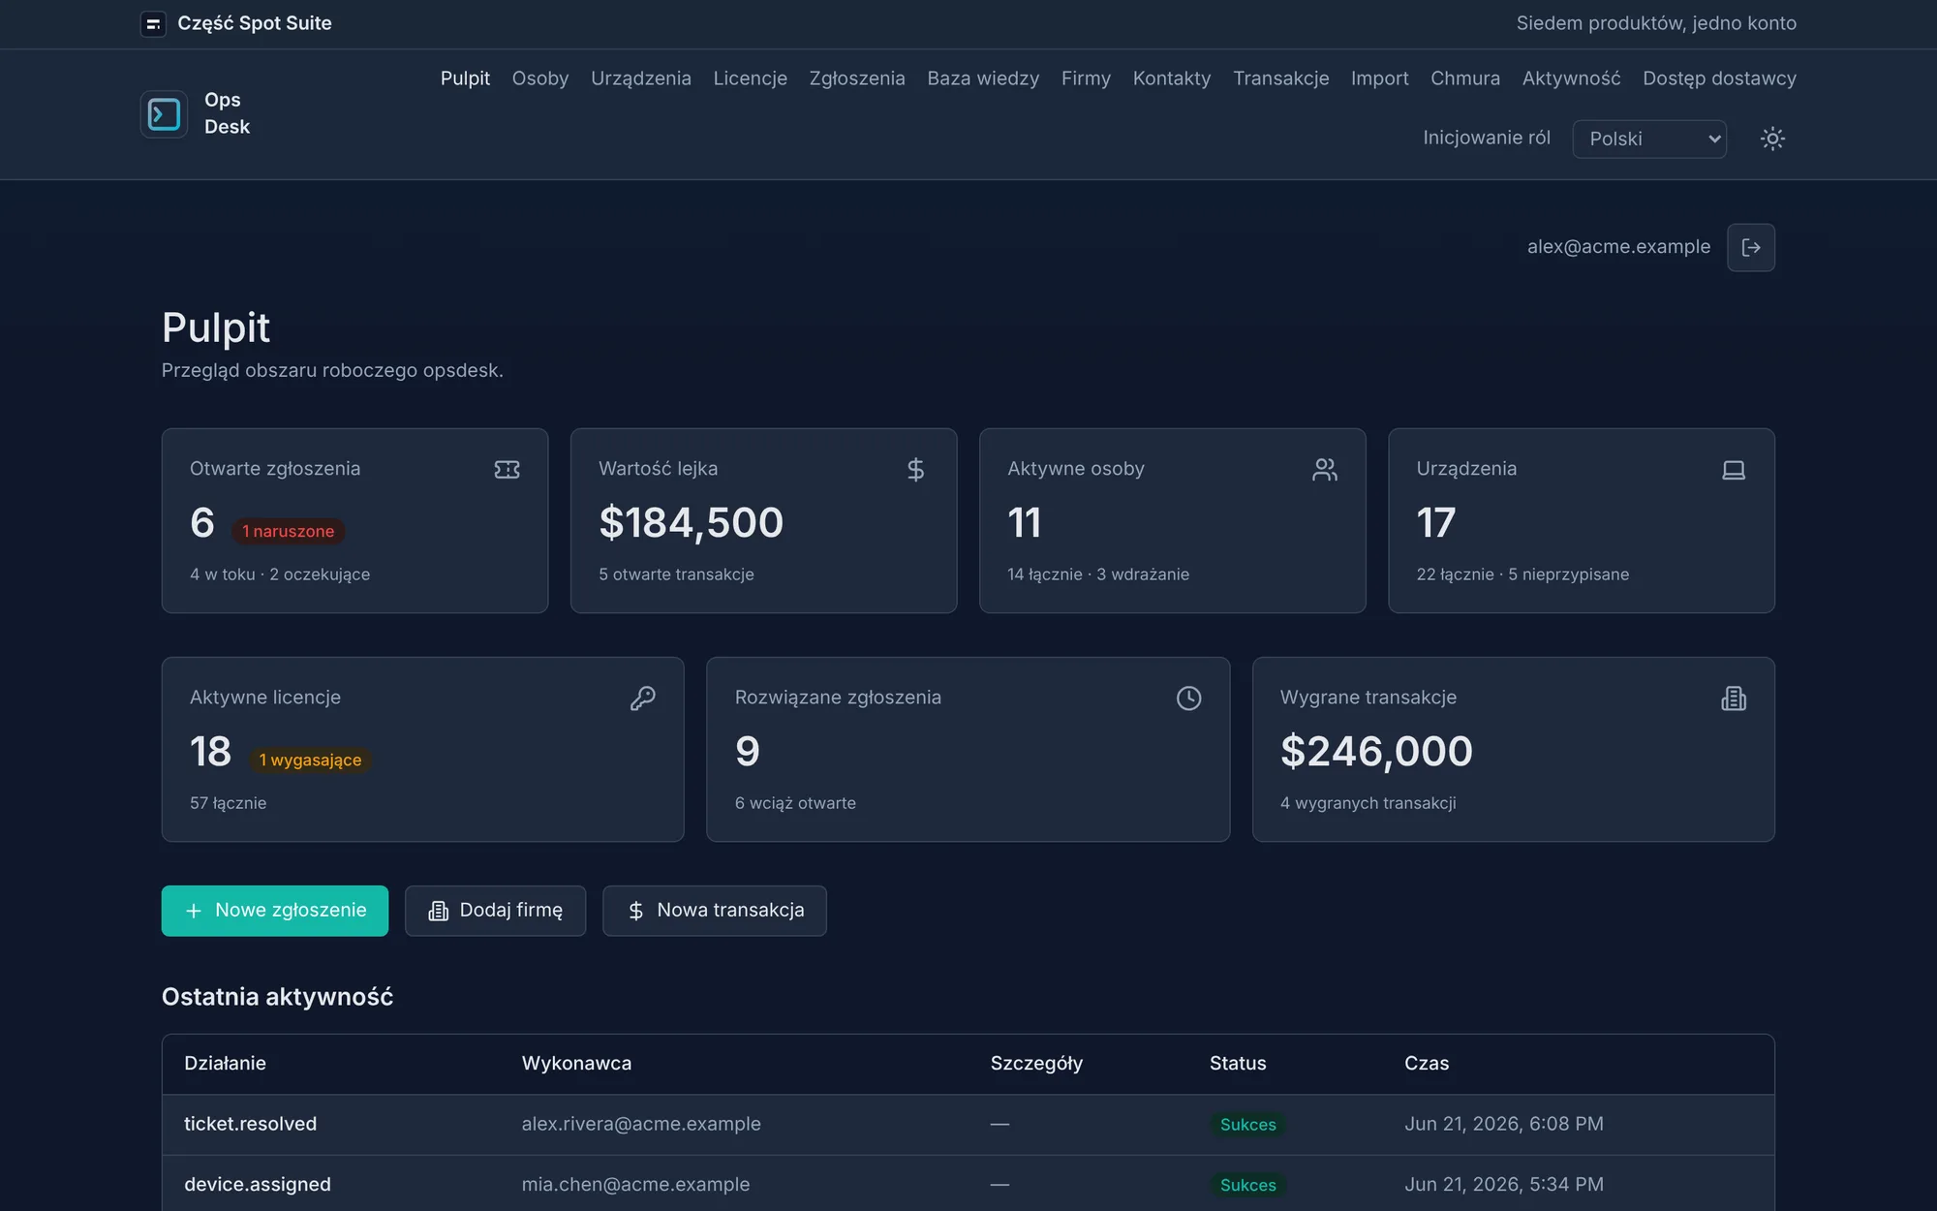Open the Otwarte zgłoszenia card
Viewport: 1937px width, 1211px height.
[354, 520]
